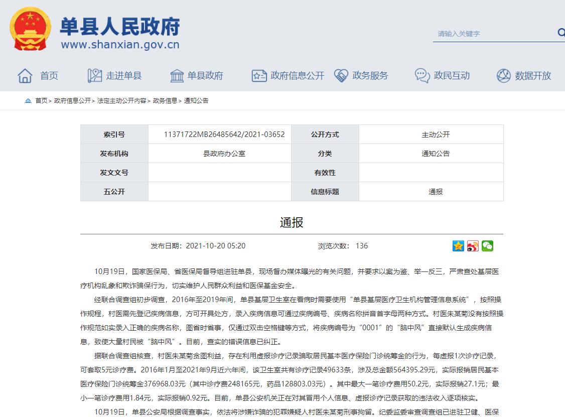Go to 首页 in the breadcrumb trail

pos(41,101)
